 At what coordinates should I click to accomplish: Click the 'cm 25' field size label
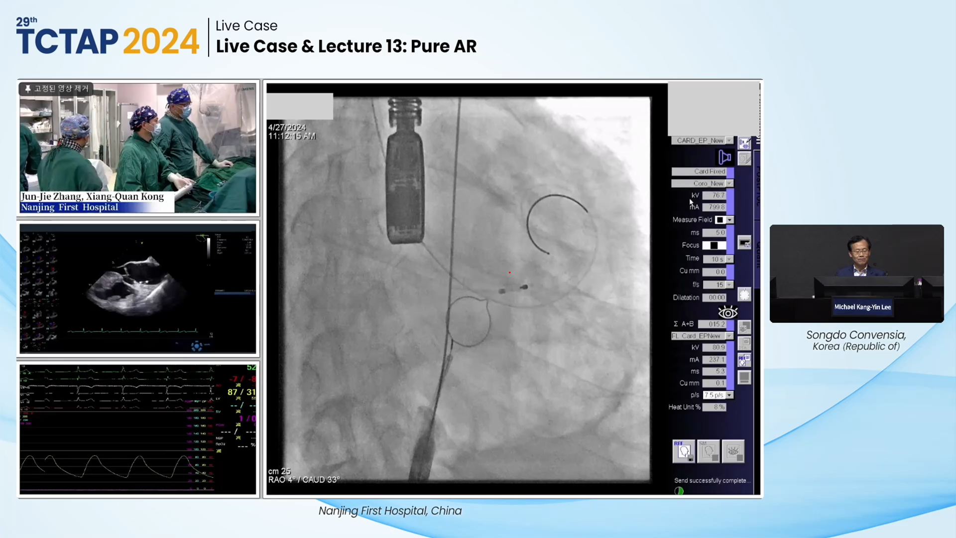pos(279,471)
